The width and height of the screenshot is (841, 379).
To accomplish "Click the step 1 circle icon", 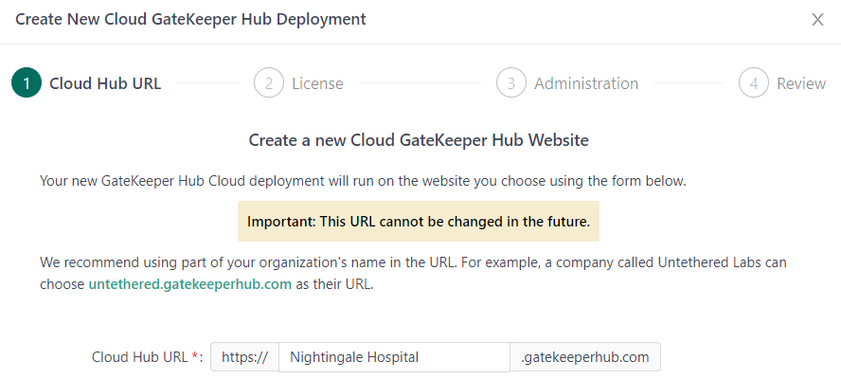I will (x=27, y=83).
